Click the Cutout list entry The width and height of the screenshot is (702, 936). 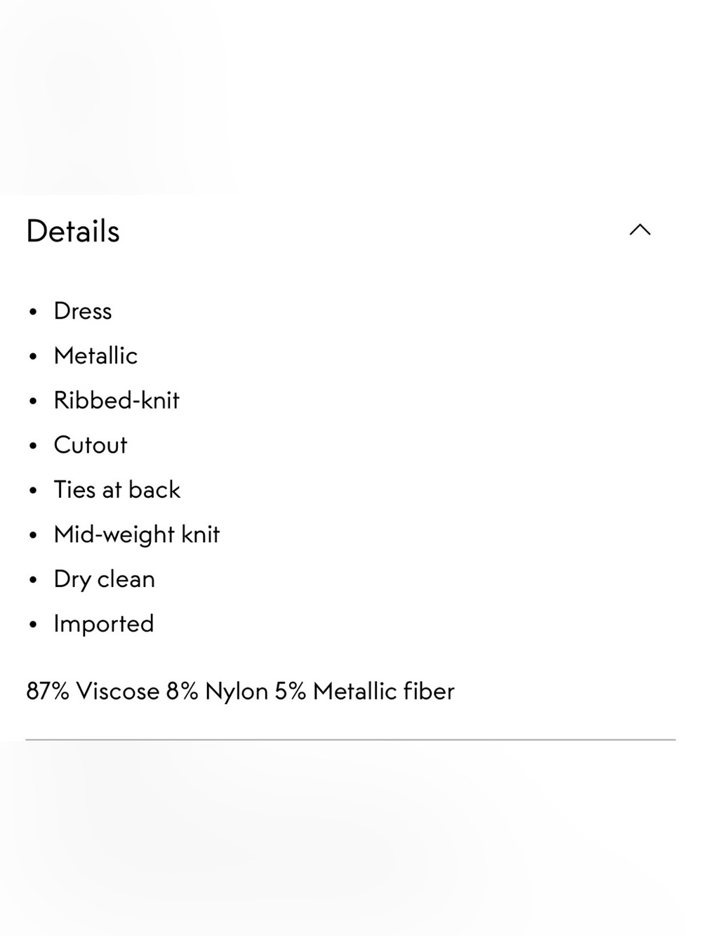click(91, 445)
